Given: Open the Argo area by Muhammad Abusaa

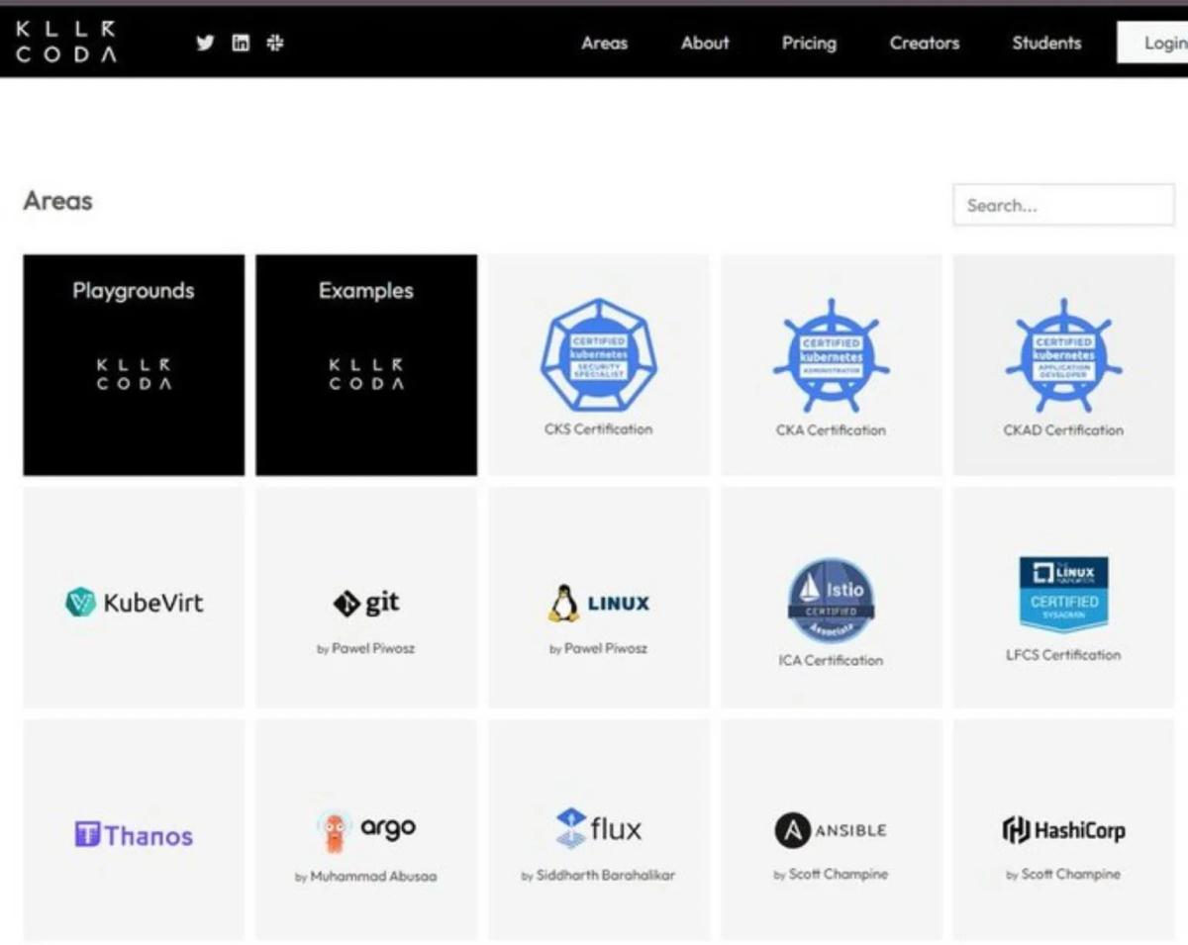Looking at the screenshot, I should (x=366, y=829).
